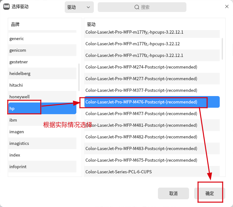The width and height of the screenshot is (233, 207).
Task: Select the generic brand
Action: click(x=42, y=38)
